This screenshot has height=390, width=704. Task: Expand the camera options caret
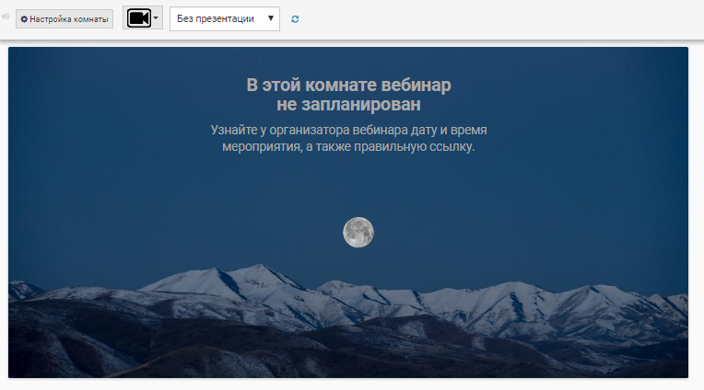(x=157, y=18)
